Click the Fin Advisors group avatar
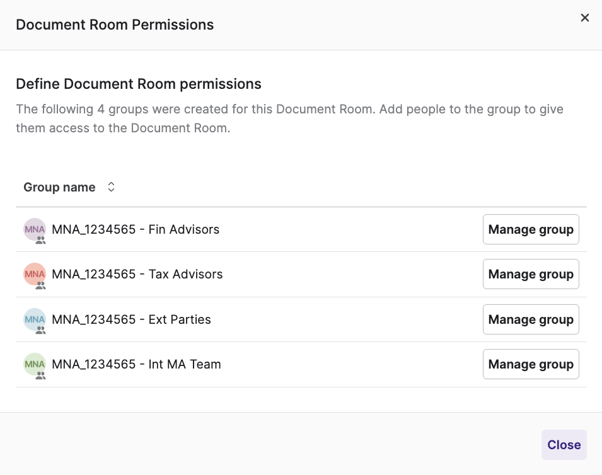Viewport: 602px width, 475px height. point(35,229)
